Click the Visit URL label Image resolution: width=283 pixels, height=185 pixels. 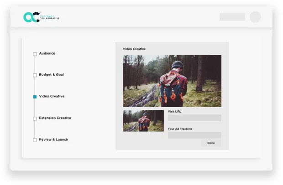click(174, 112)
